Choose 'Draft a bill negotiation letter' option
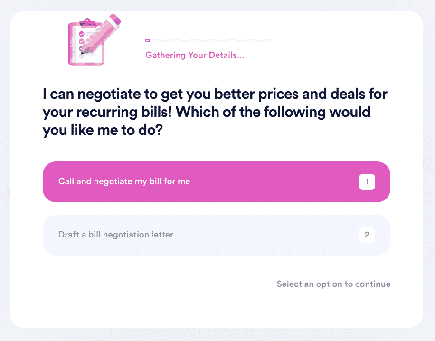 tap(217, 235)
